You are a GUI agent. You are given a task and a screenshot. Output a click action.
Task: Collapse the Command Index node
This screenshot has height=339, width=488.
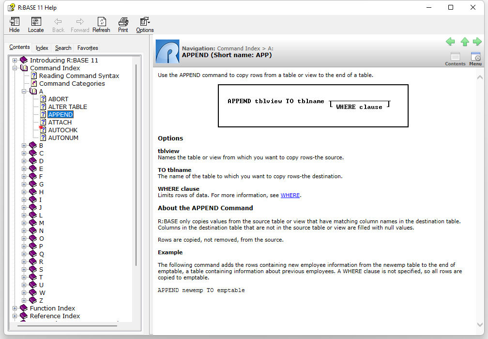pos(15,68)
